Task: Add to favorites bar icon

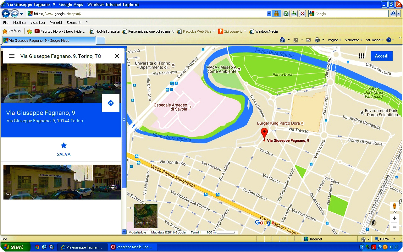Action: click(x=30, y=31)
